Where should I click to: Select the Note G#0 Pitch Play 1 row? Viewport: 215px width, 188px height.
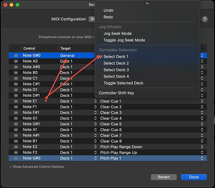[108, 158]
